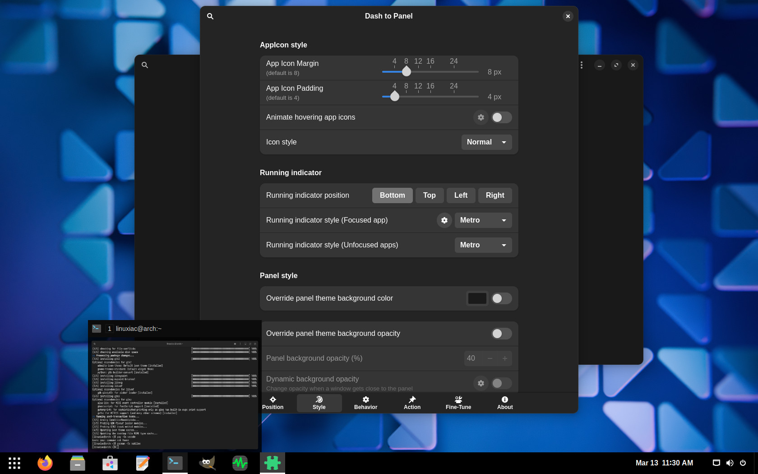Open the Software store from the panel
758x474 pixels.
[x=110, y=463]
